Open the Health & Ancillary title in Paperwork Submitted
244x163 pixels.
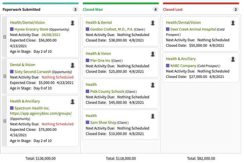click(x=25, y=101)
